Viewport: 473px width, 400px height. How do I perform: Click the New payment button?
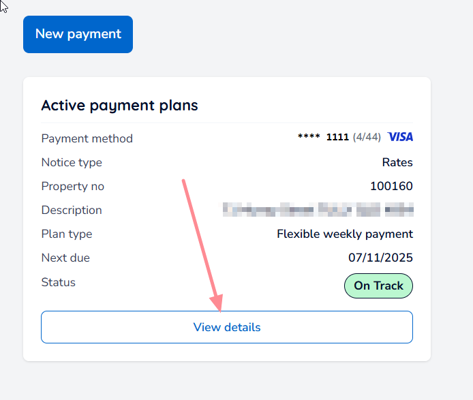pos(78,34)
